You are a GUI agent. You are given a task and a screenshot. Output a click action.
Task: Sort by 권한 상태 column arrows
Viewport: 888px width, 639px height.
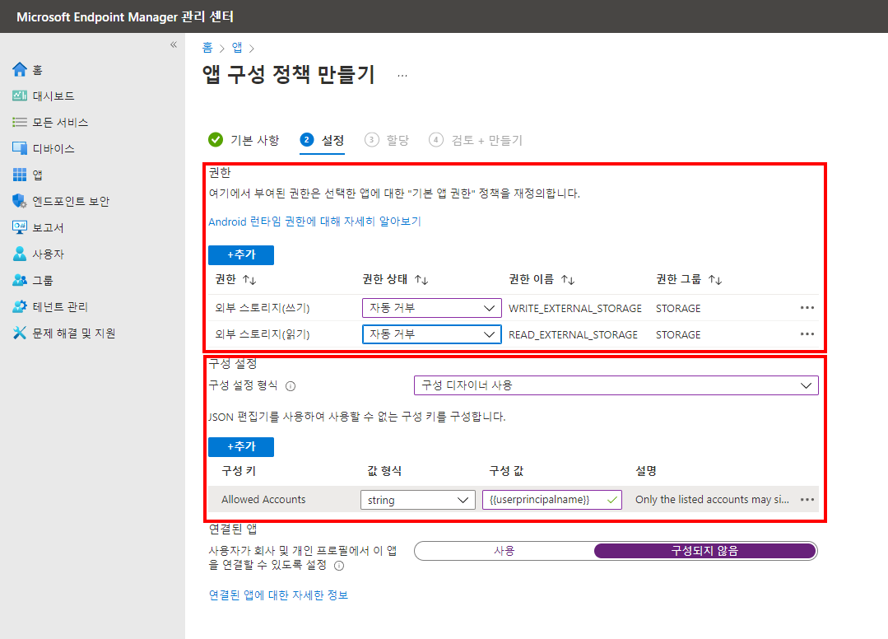(421, 280)
